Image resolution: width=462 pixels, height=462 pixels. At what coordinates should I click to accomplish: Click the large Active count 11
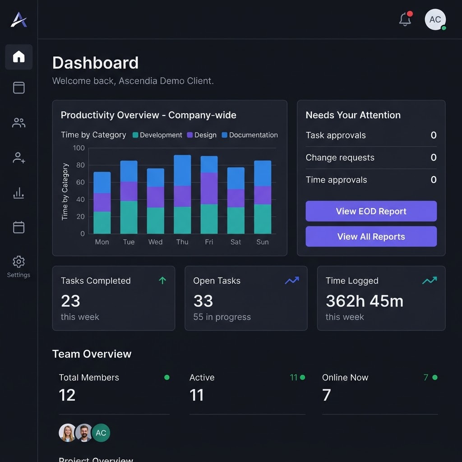pyautogui.click(x=197, y=395)
